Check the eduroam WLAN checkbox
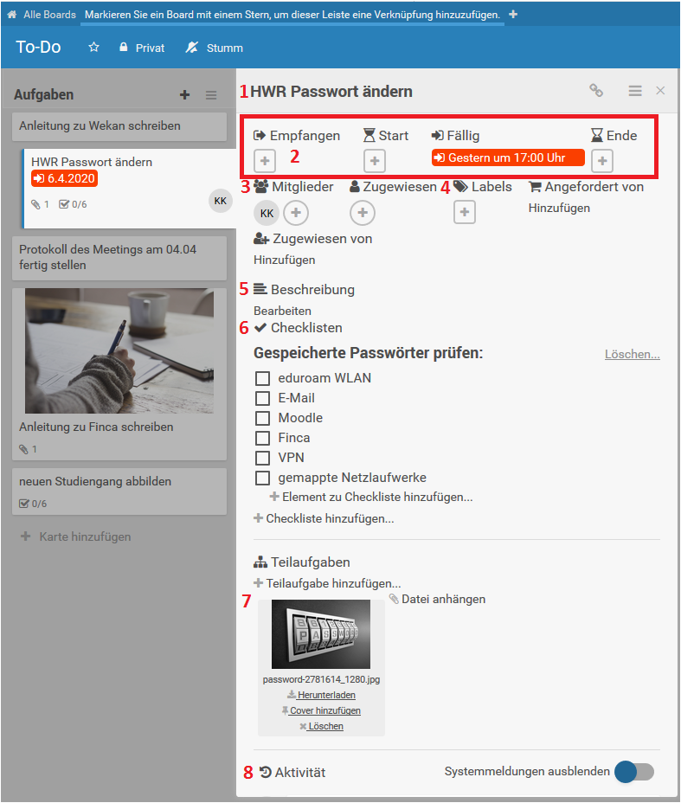The width and height of the screenshot is (681, 803). click(263, 379)
